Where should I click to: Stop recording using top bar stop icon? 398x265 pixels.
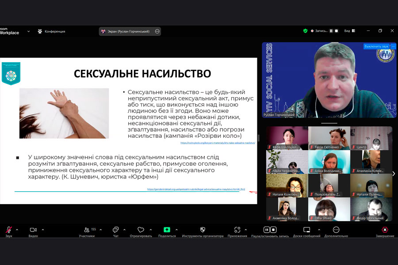337,31
